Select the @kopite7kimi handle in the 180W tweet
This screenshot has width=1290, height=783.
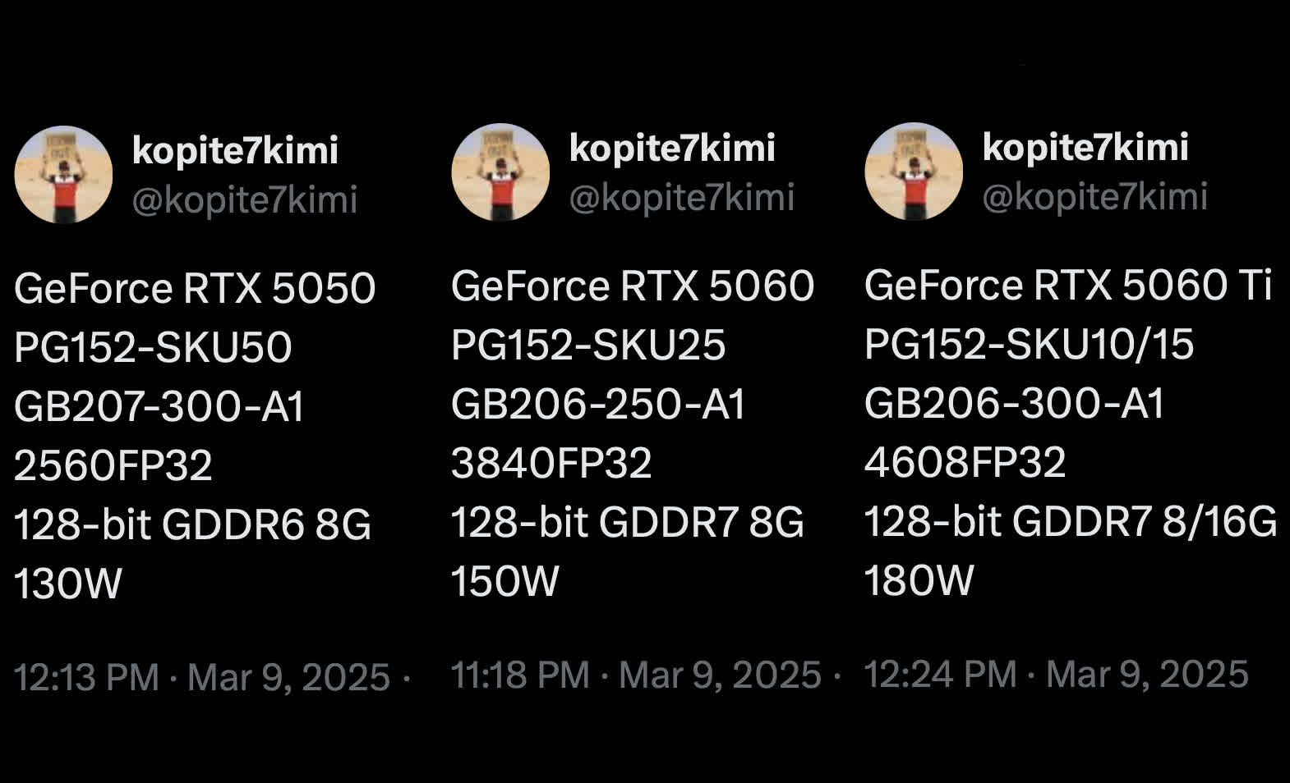(1095, 197)
